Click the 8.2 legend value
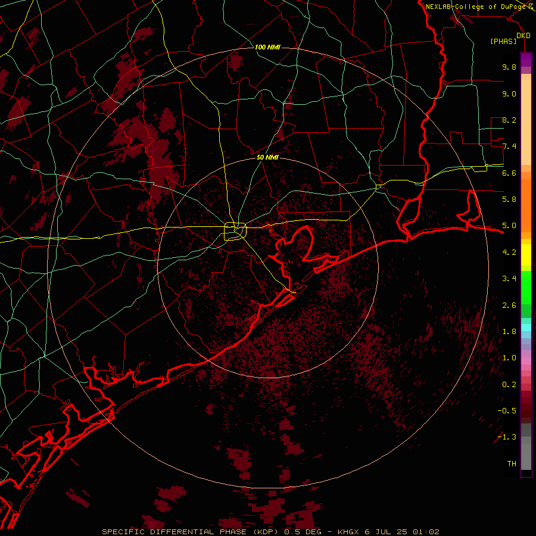Image resolution: width=536 pixels, height=536 pixels. click(509, 120)
